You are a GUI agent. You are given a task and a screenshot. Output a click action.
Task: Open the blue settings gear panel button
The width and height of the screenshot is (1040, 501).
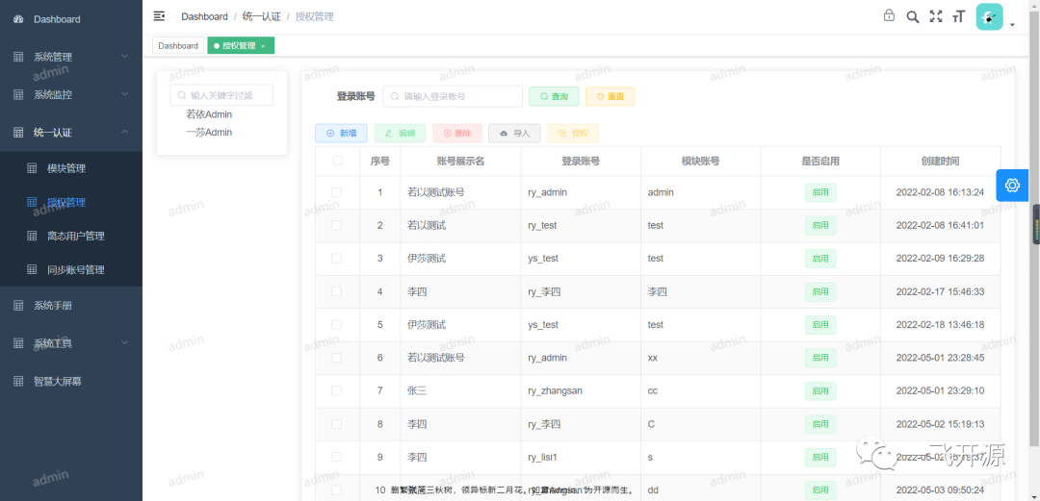[1012, 186]
